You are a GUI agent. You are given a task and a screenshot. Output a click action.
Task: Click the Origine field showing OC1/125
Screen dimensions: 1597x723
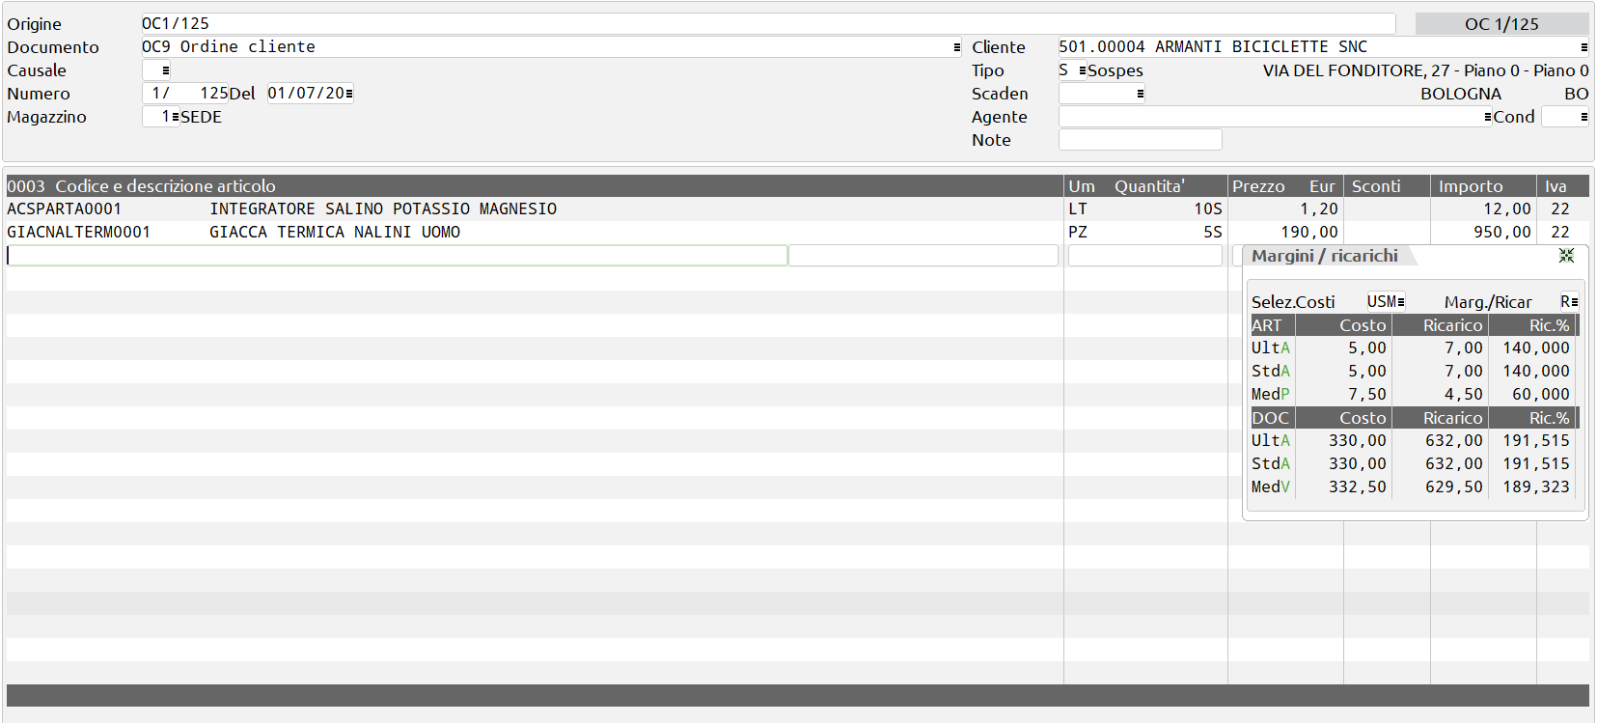767,23
